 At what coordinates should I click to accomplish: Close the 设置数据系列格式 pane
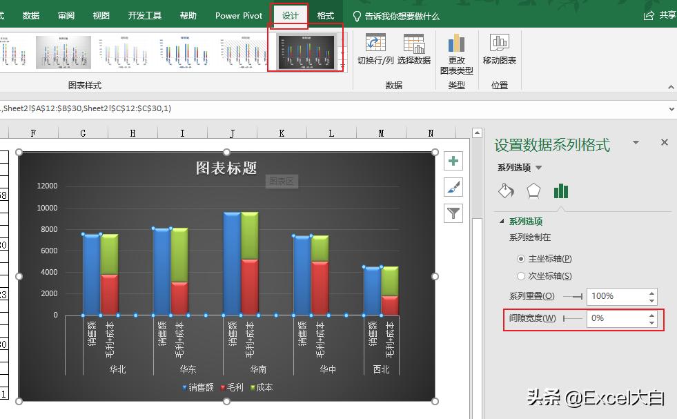pos(664,142)
